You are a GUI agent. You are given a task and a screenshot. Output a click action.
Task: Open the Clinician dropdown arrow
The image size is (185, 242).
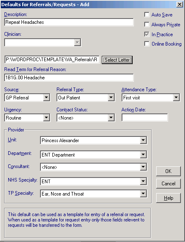click(77, 42)
